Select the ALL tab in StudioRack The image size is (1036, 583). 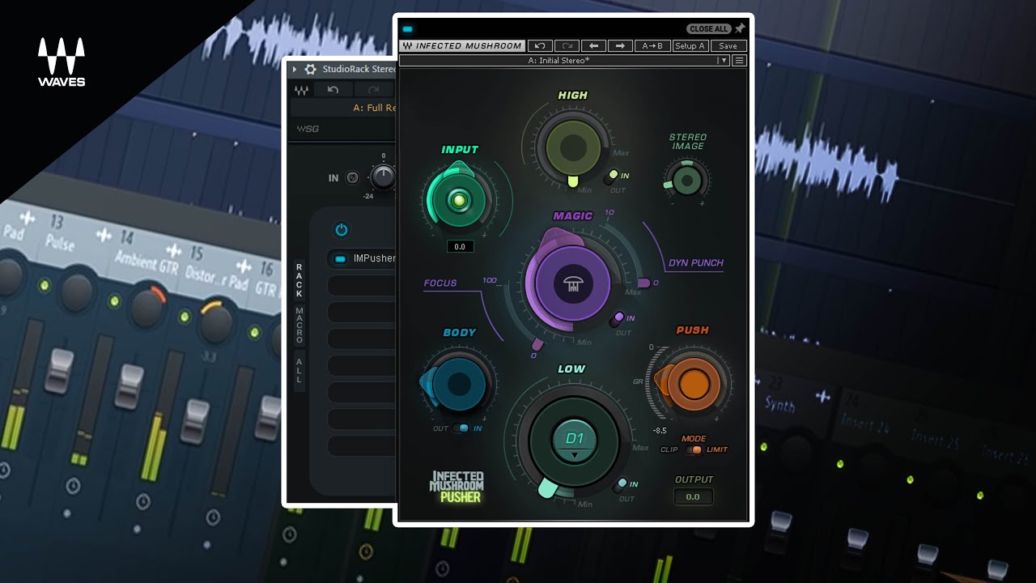point(299,370)
